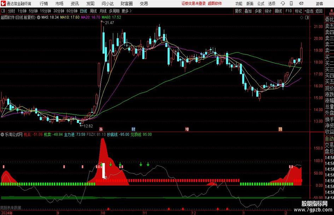Click the MA60: 17.52 value
The image size is (334, 215).
(x=111, y=17)
